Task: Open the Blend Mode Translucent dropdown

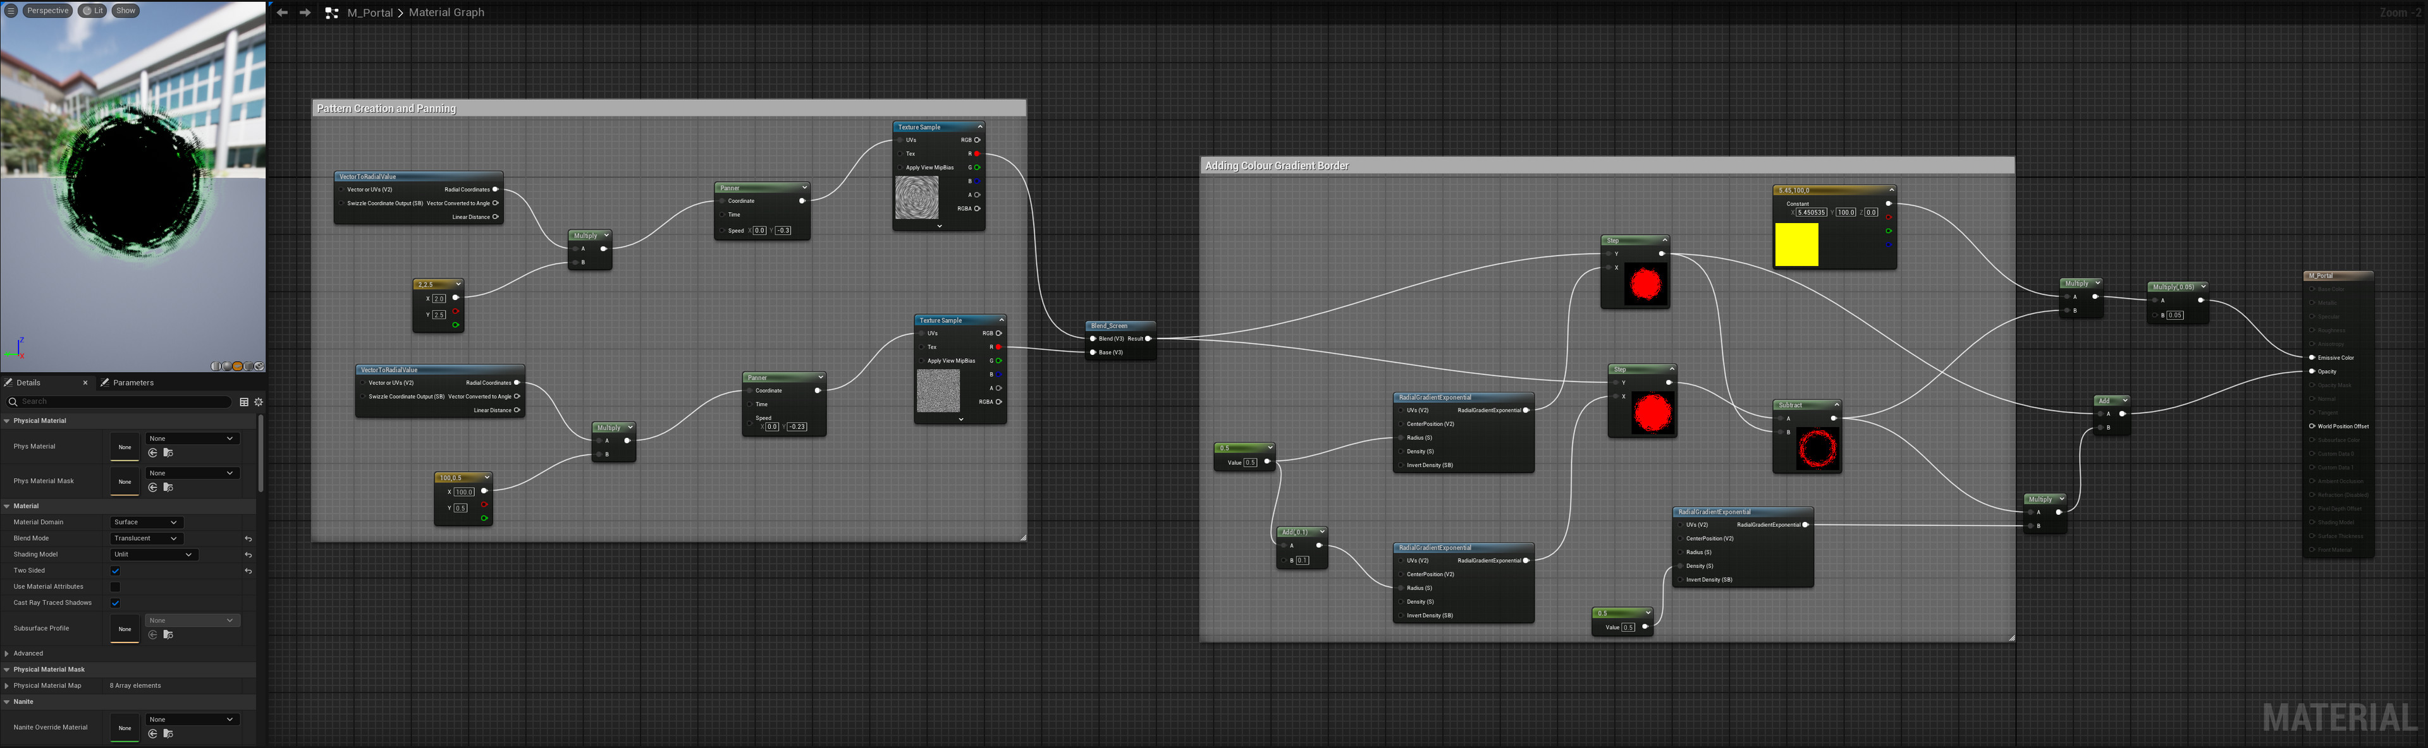Action: point(146,538)
